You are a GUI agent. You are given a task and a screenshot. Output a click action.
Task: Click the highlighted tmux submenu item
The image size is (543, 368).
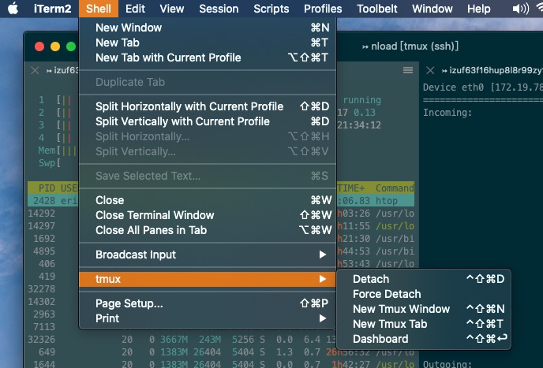pyautogui.click(x=208, y=279)
